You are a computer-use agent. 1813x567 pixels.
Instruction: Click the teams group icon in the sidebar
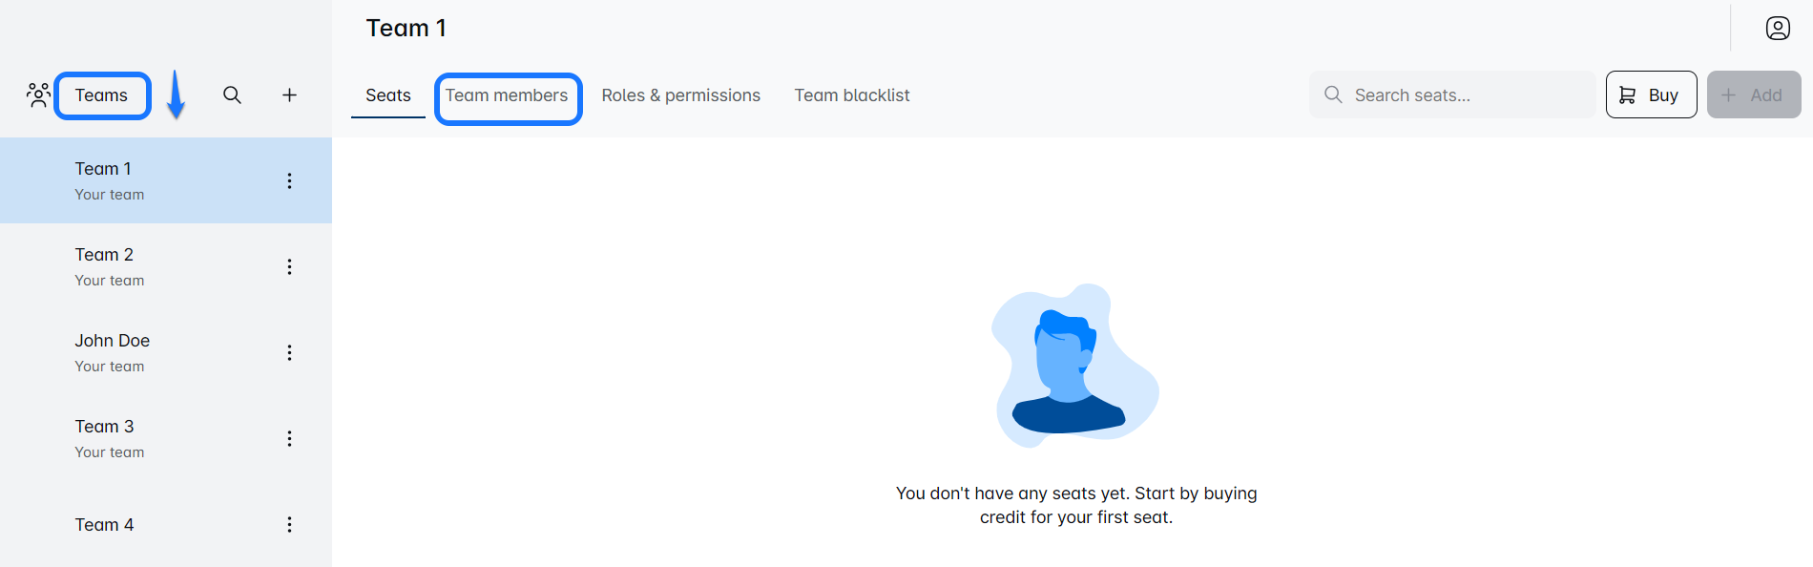pos(38,94)
